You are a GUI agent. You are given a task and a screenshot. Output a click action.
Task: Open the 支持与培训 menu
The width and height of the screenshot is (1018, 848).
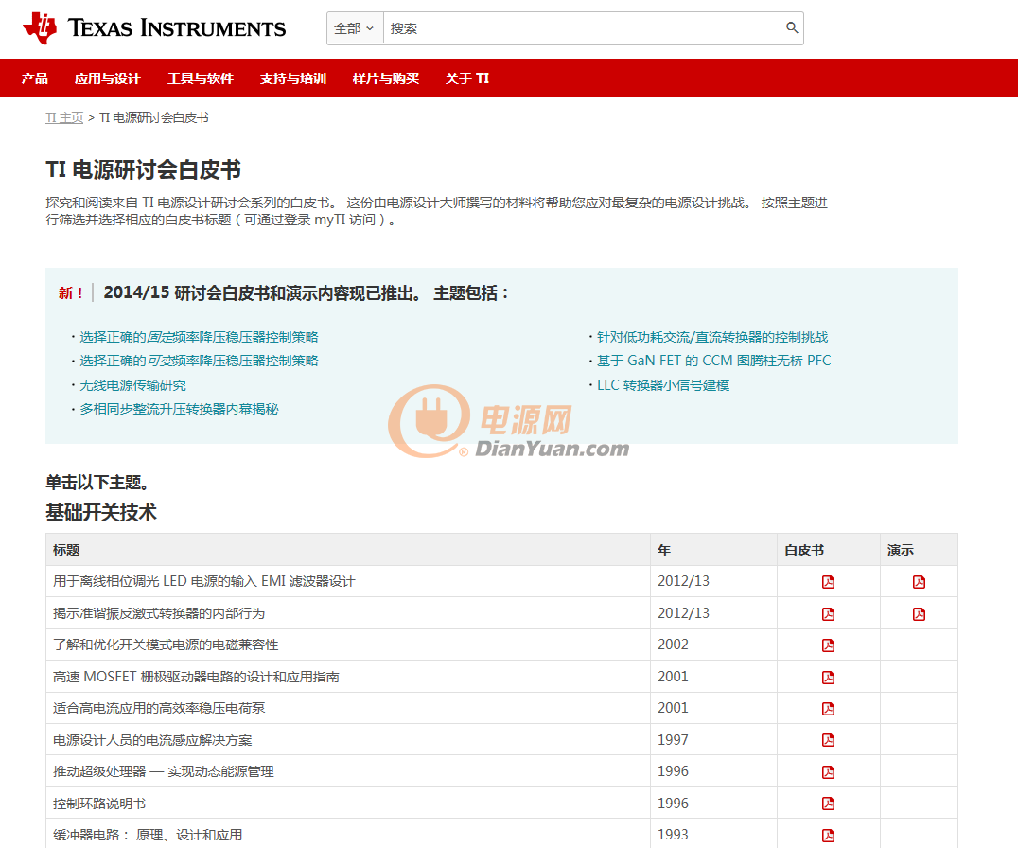tap(293, 79)
